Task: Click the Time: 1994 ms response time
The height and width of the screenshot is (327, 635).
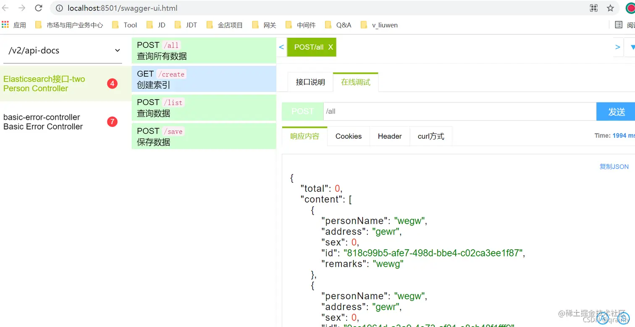Action: [x=615, y=135]
